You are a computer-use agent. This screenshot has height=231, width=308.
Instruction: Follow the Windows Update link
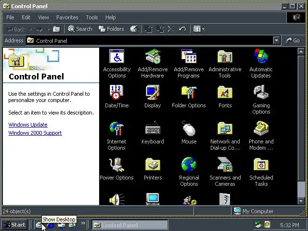pos(28,125)
